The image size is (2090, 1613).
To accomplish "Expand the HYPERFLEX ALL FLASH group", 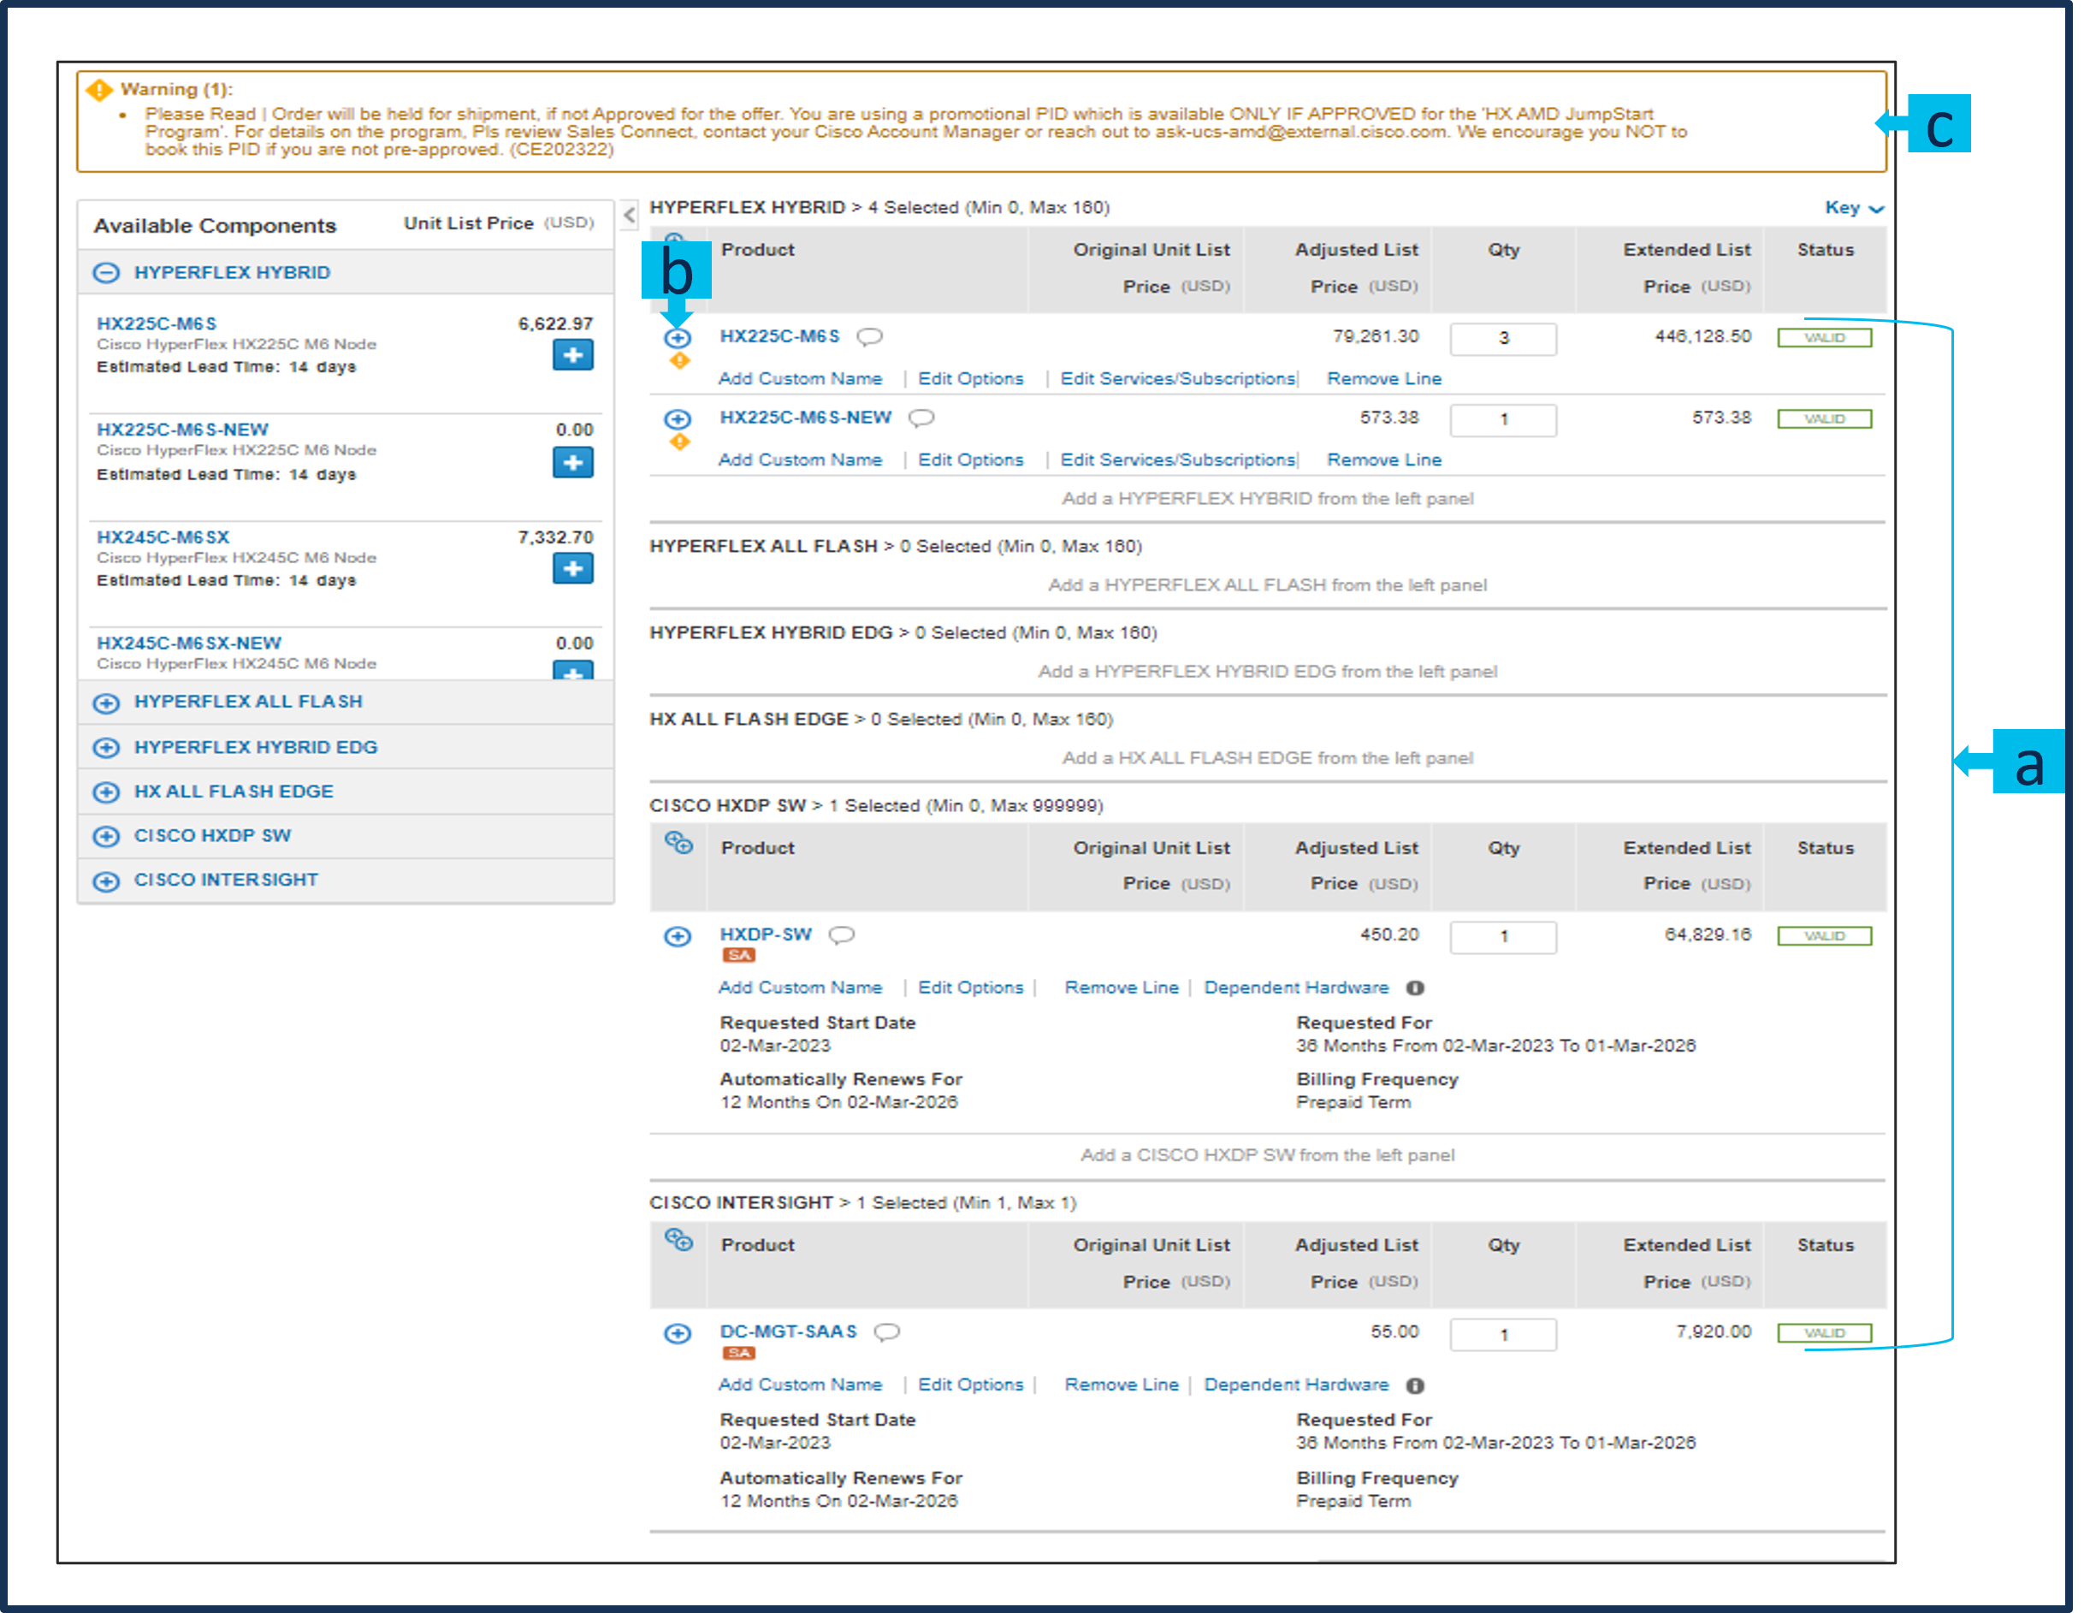I will (106, 703).
